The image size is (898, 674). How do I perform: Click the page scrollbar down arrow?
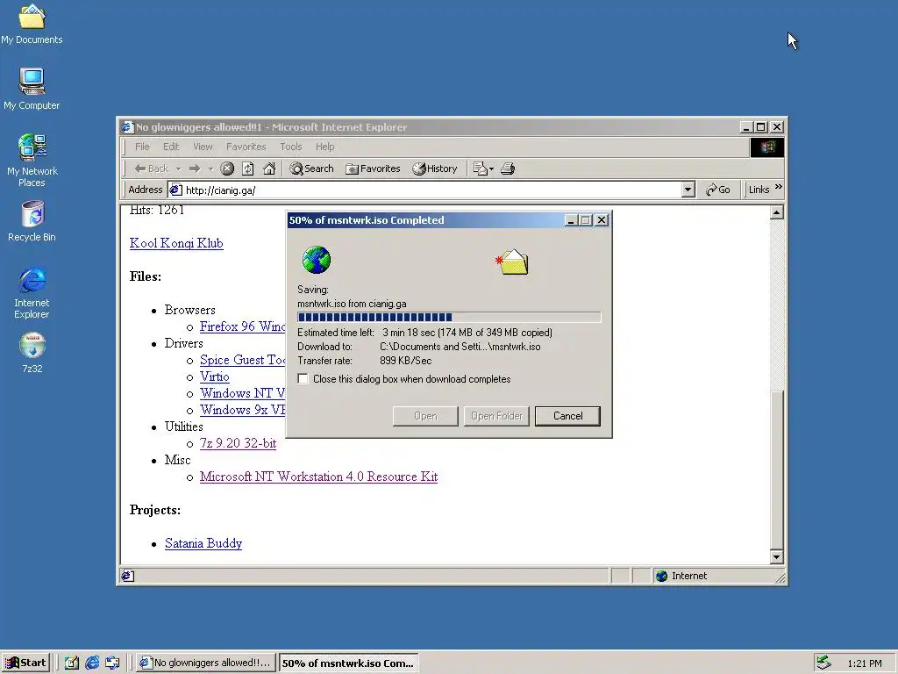[777, 556]
